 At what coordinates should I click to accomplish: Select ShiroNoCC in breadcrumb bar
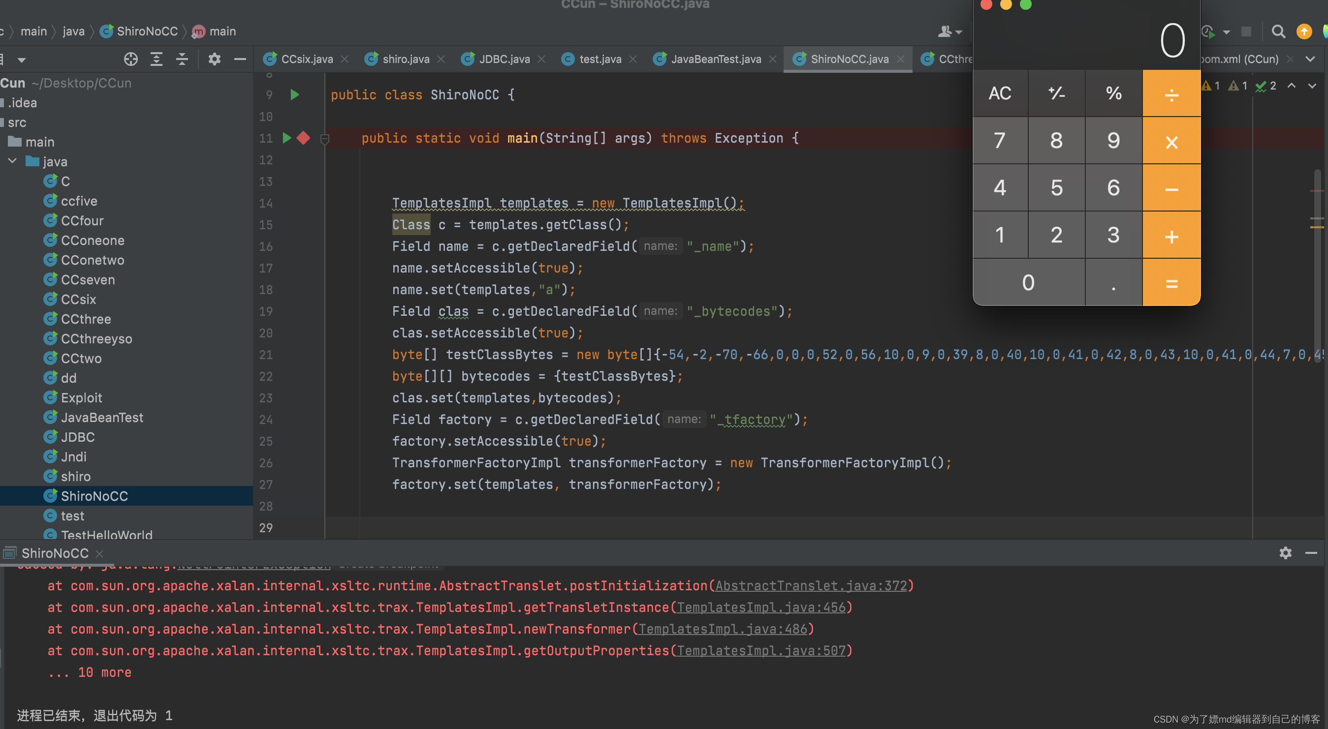point(139,31)
